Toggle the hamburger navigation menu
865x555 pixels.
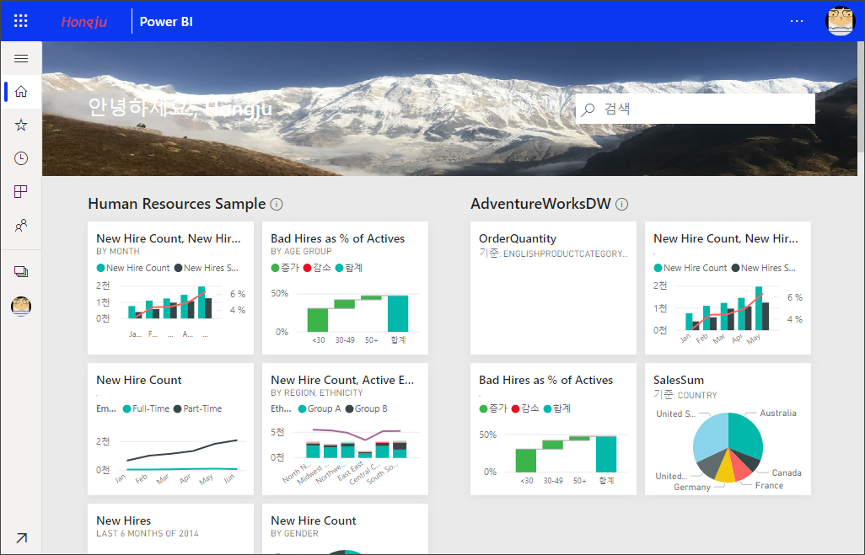(21, 58)
